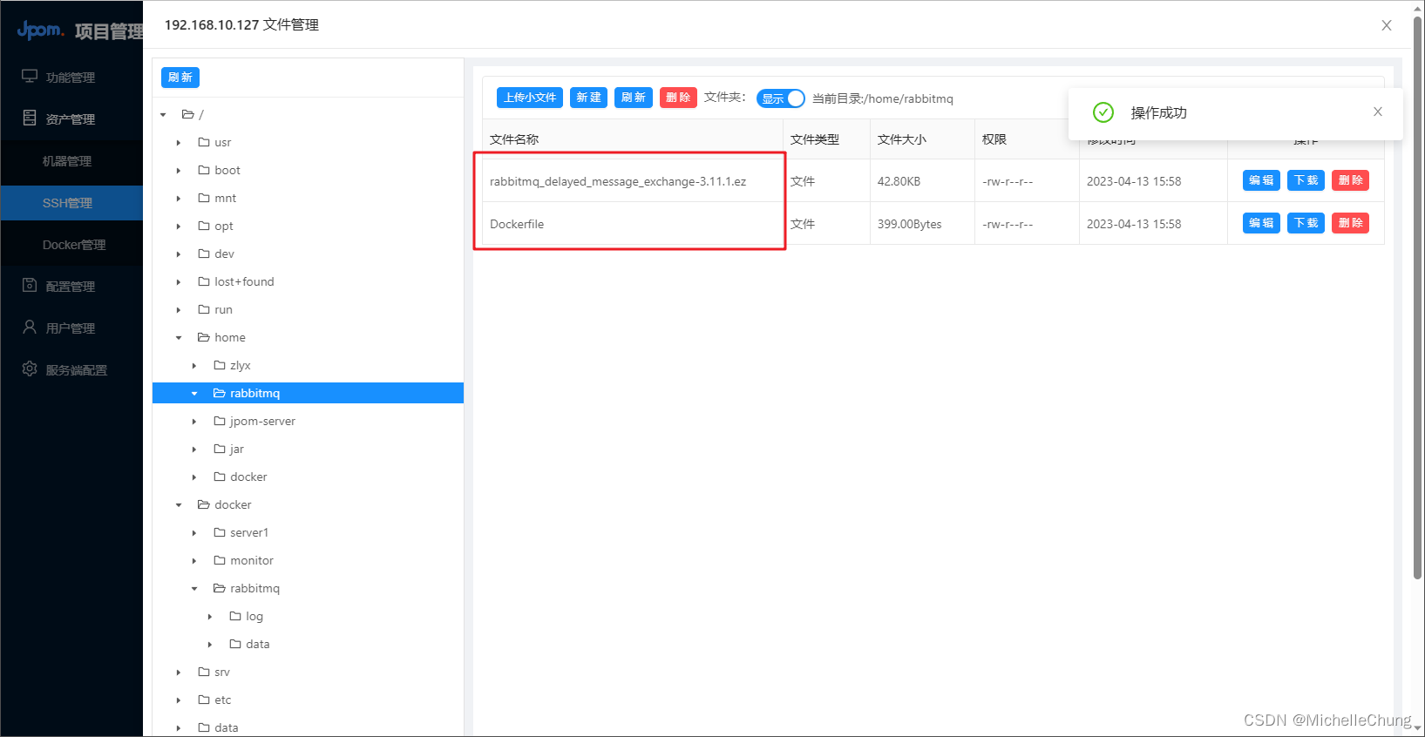Click the save-disk icon beside 配置管理
1425x737 pixels.
pos(30,286)
